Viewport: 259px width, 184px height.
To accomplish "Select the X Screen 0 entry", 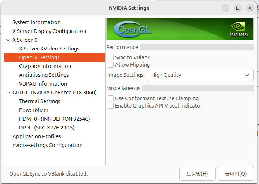I will pos(25,40).
